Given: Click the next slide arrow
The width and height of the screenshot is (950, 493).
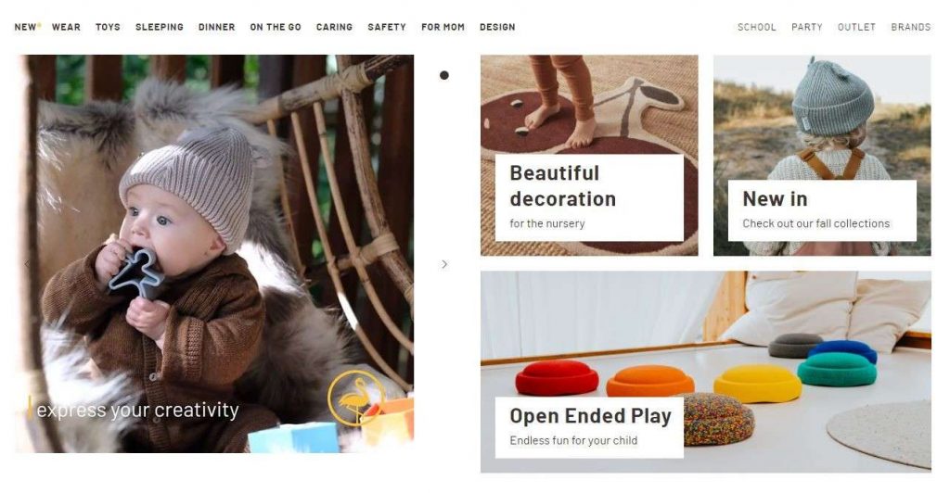Looking at the screenshot, I should click(444, 264).
